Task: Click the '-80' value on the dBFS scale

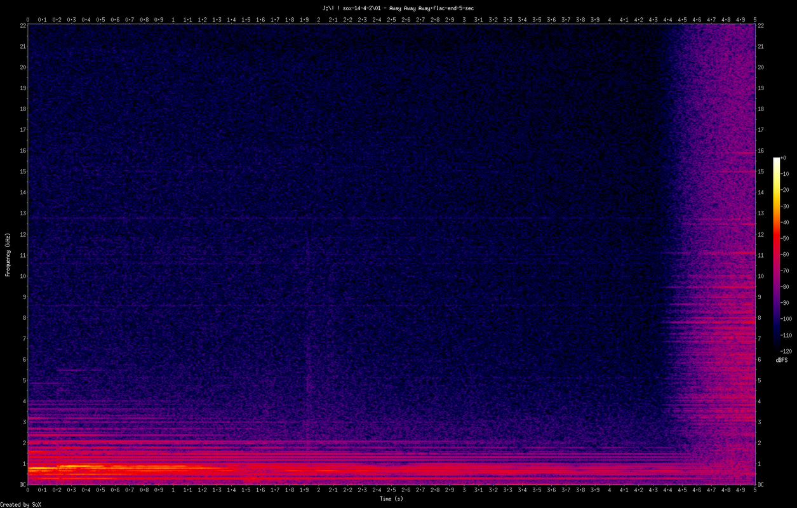Action: coord(784,286)
